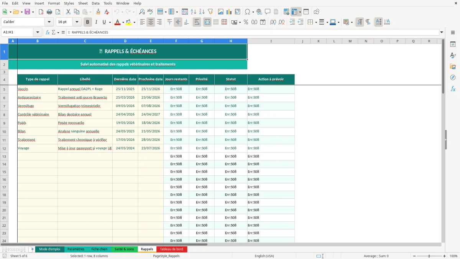This screenshot has width=460, height=259.
Task: Insert an image via toolbar icon
Action: pyautogui.click(x=221, y=12)
